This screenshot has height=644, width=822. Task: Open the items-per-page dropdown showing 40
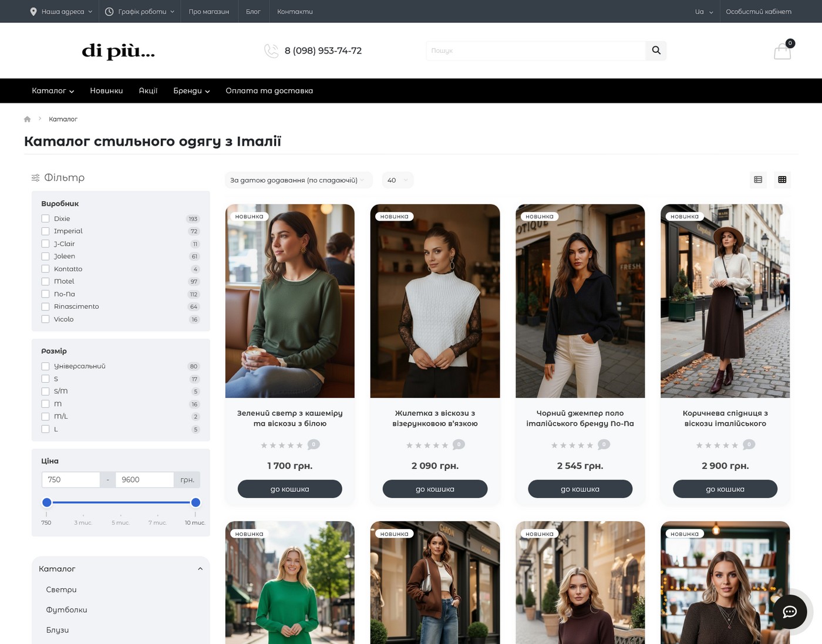pos(397,180)
